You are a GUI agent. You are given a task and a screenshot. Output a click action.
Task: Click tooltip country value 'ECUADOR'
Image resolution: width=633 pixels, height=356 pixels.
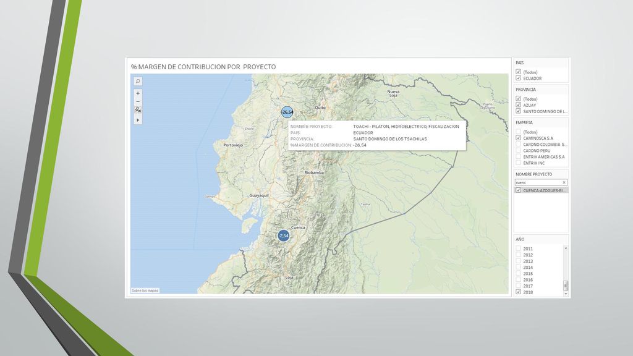(363, 132)
